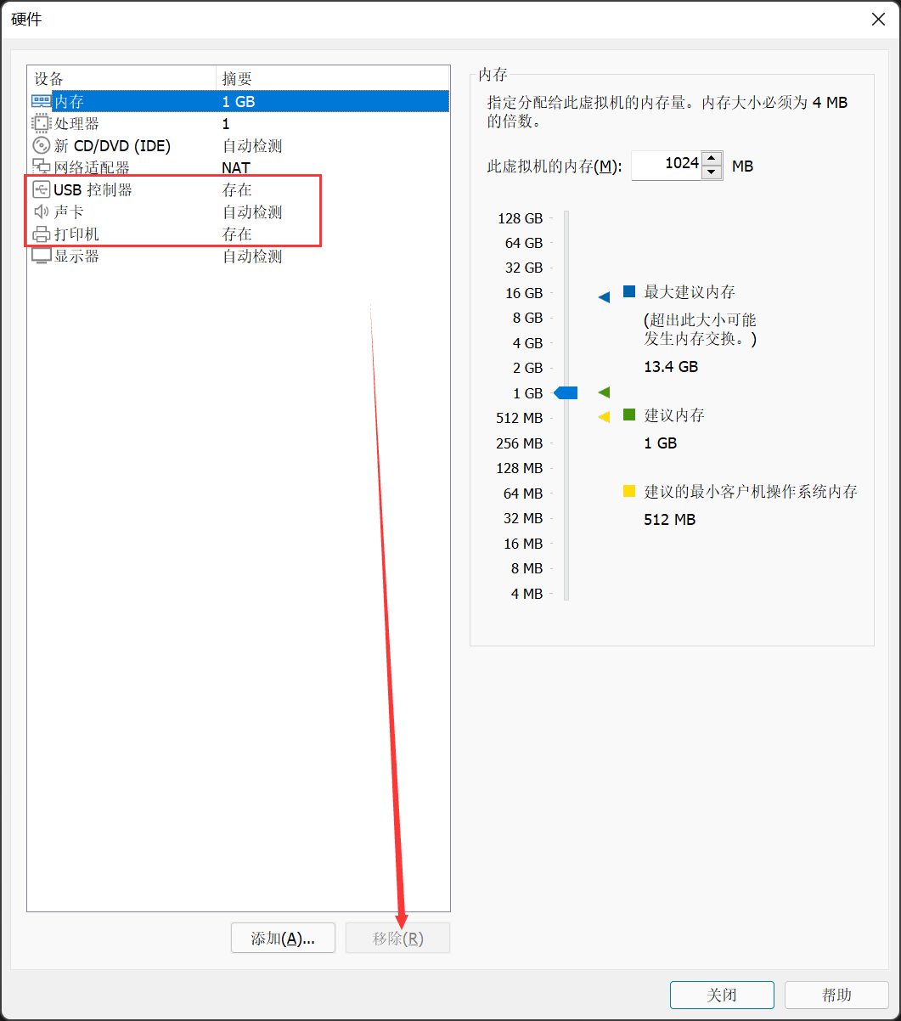
Task: Select the 声卡 row
Action: (x=239, y=212)
